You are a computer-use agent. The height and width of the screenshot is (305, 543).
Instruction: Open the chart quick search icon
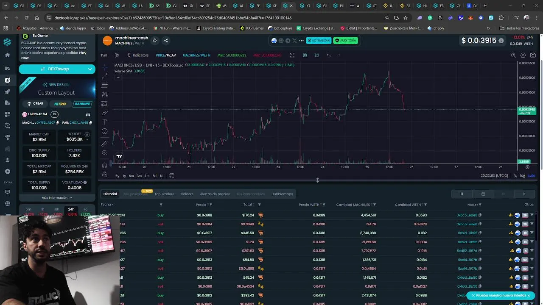[x=513, y=55]
